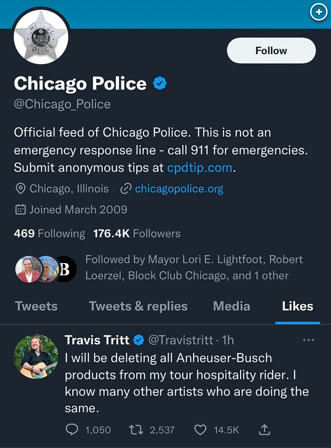Tap the plus circle icon
This screenshot has width=331, height=448.
pyautogui.click(x=319, y=12)
